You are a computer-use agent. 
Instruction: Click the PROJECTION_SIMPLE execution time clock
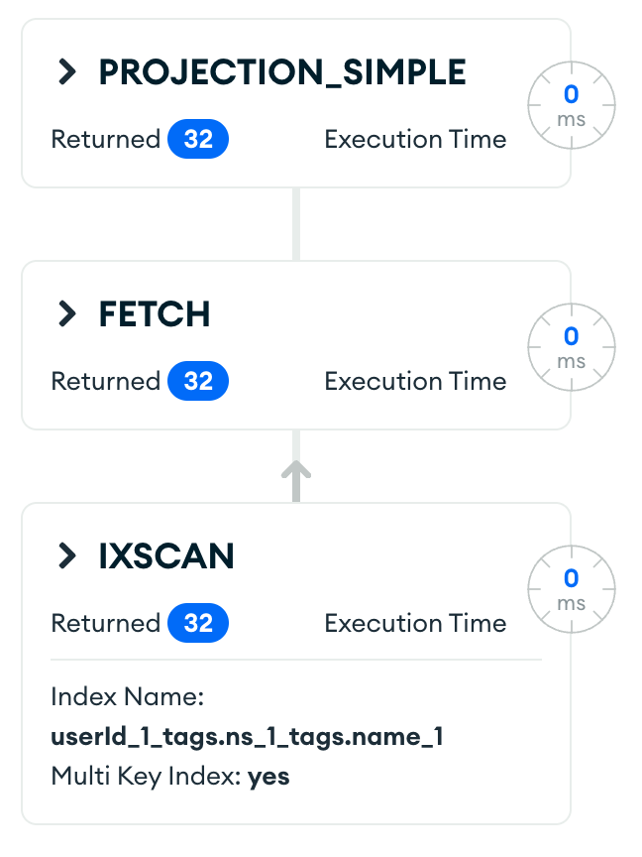pyautogui.click(x=571, y=106)
